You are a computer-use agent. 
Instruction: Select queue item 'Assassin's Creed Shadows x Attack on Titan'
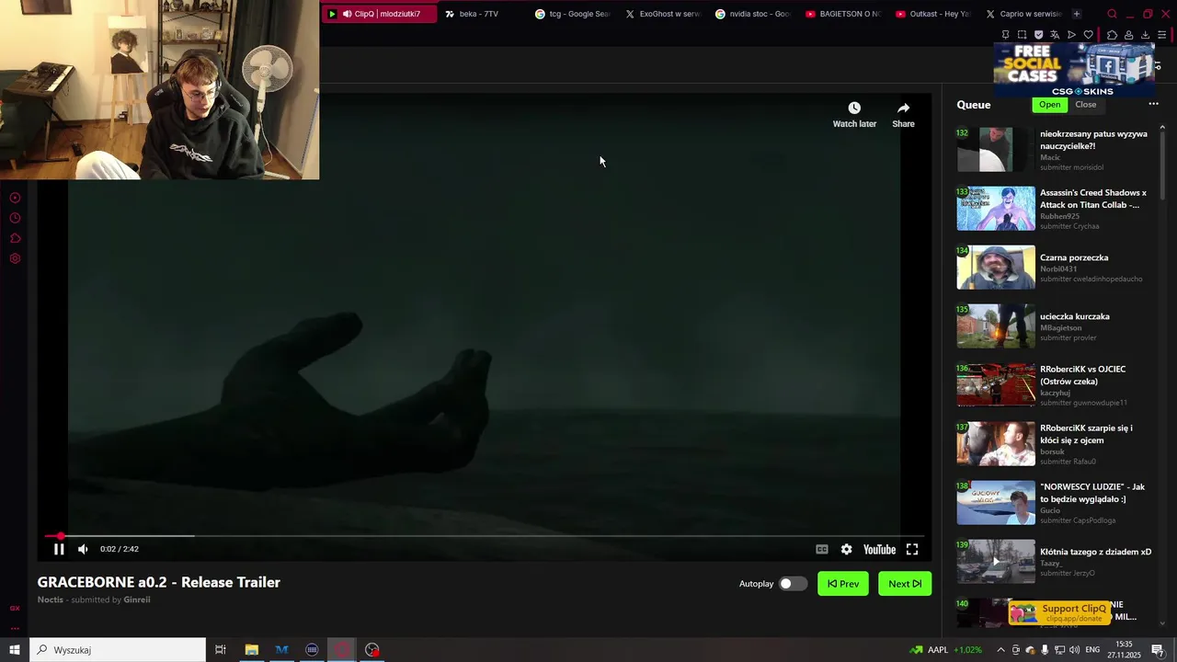coord(1093,199)
